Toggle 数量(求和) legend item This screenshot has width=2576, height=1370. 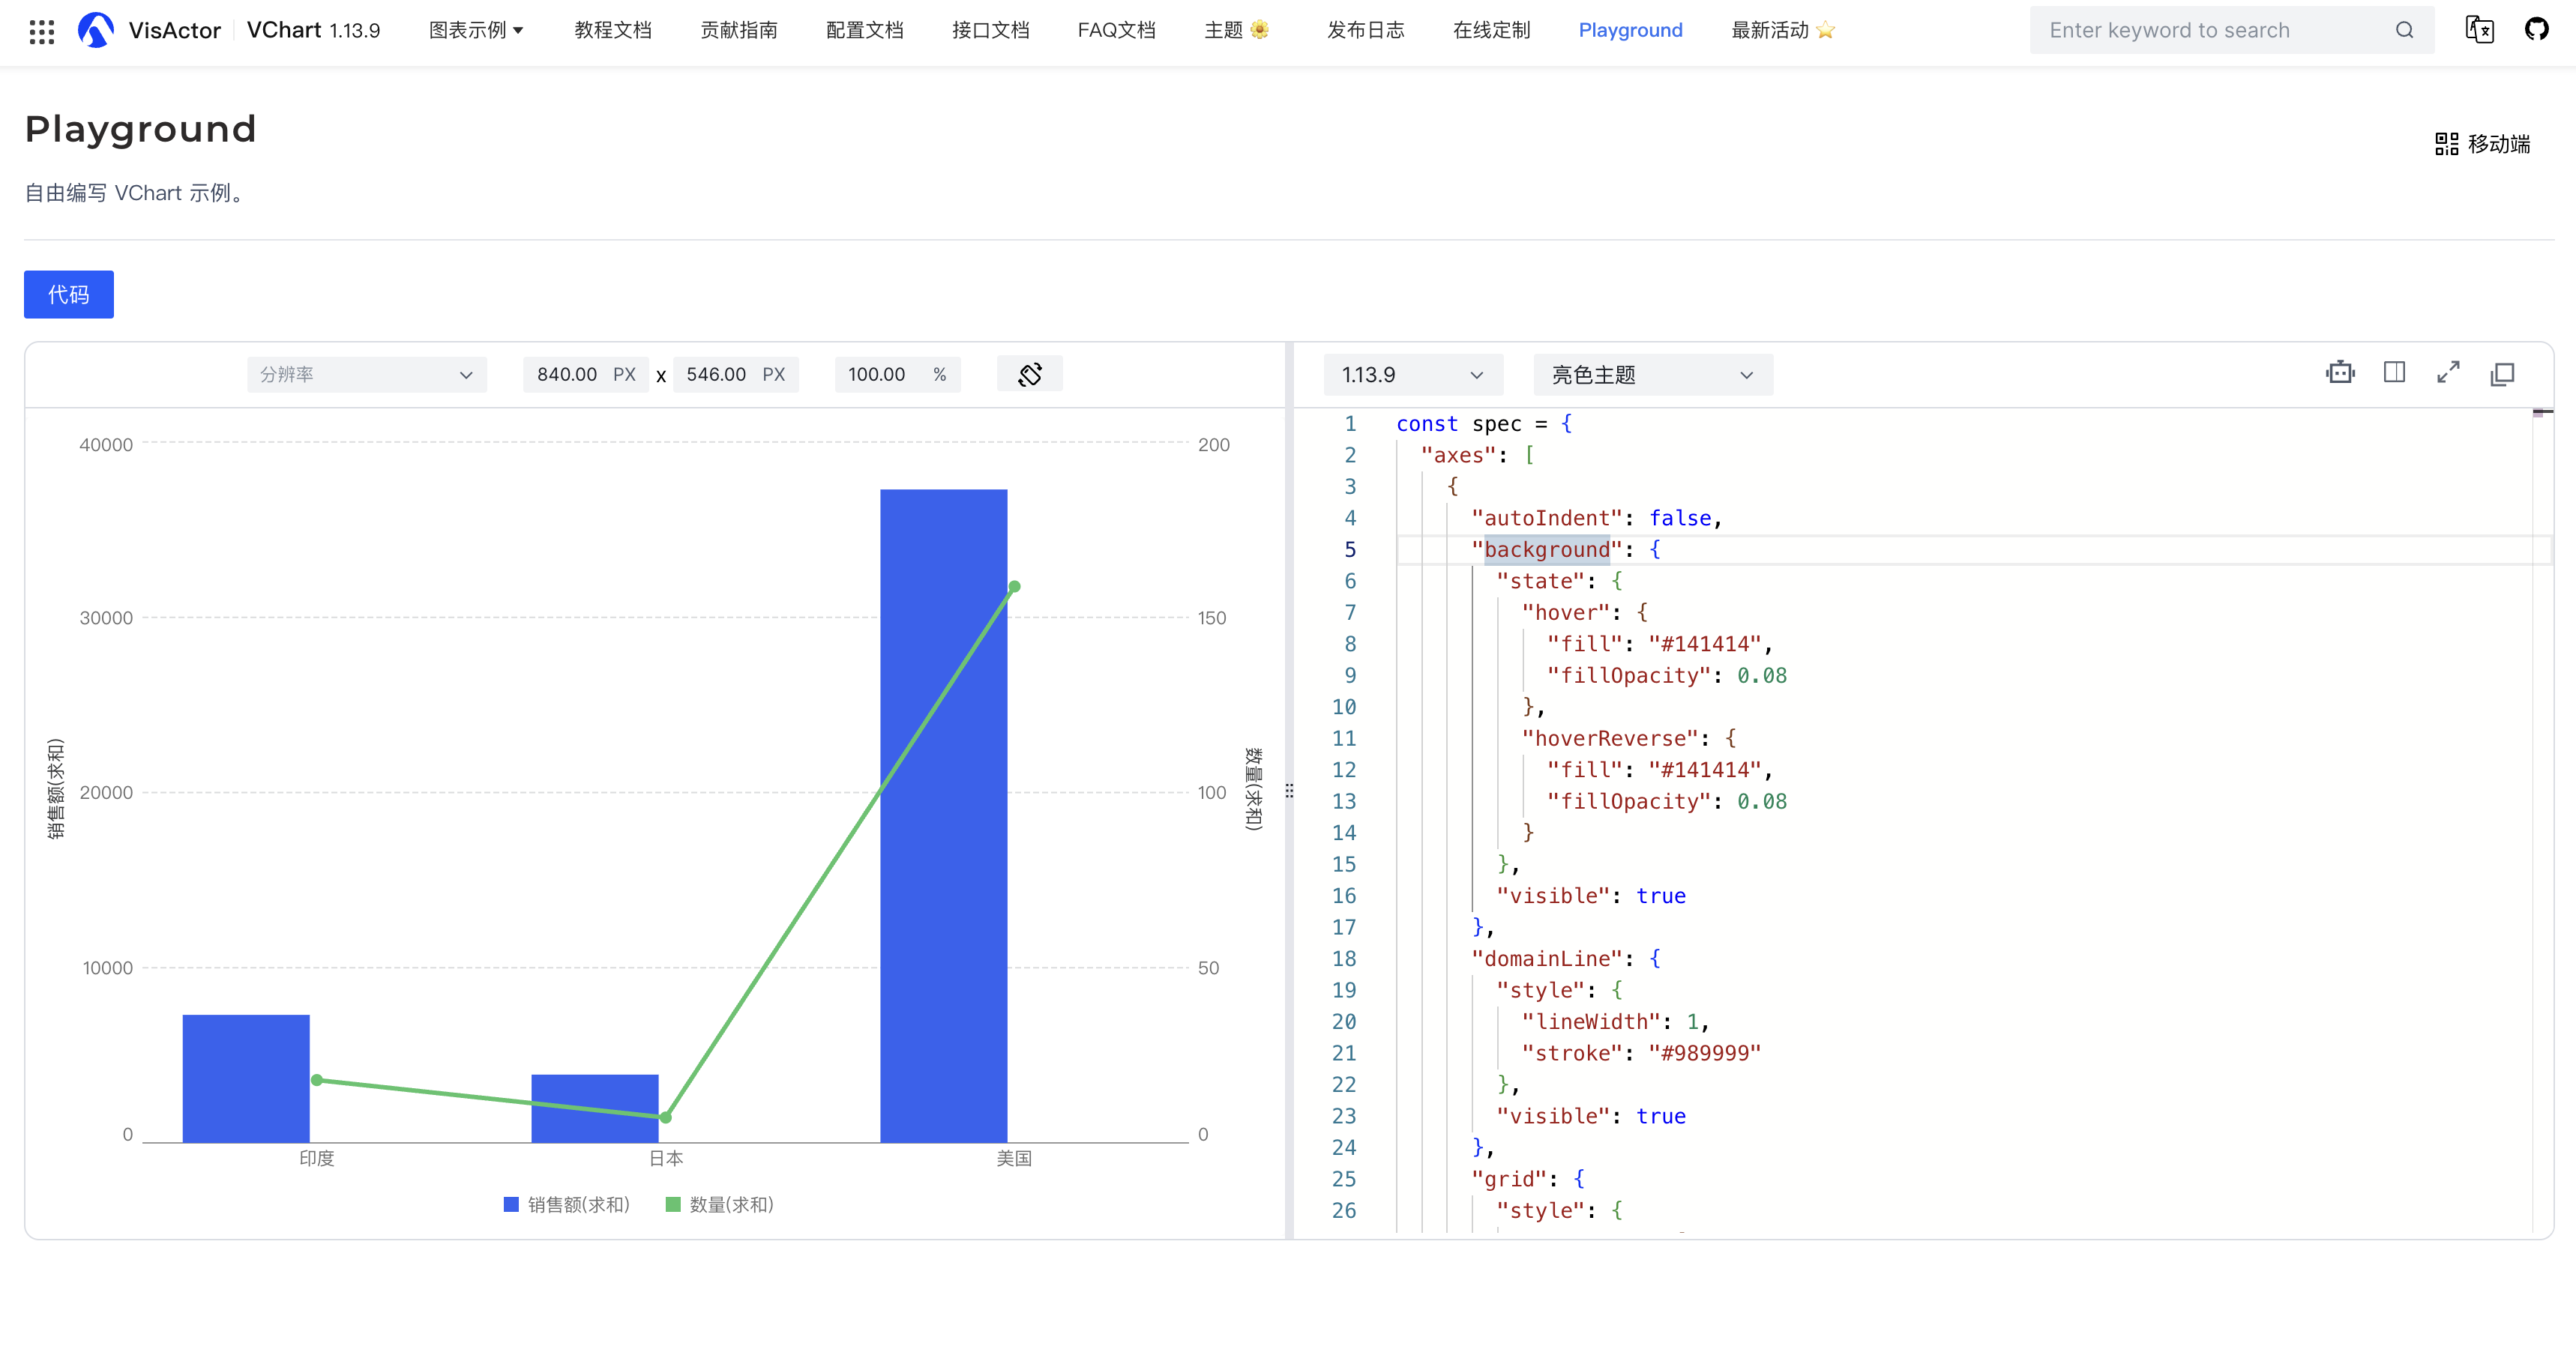coord(720,1204)
